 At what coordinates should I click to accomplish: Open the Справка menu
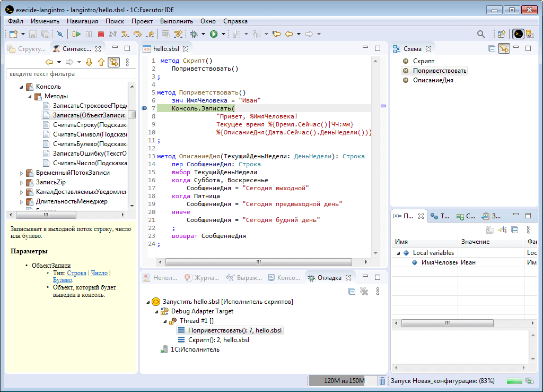[x=235, y=21]
